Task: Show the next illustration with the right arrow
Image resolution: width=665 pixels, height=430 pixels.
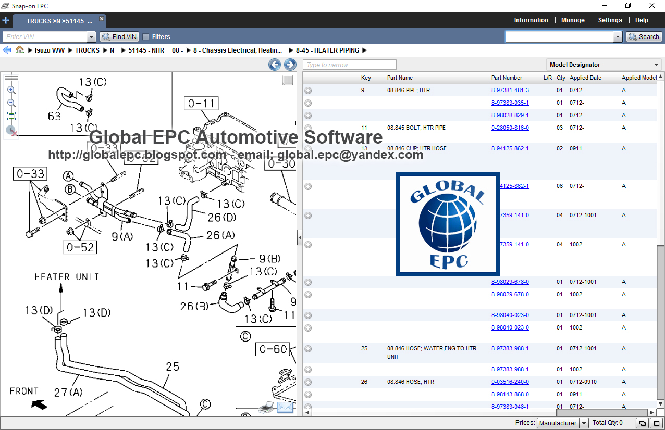Action: (290, 65)
